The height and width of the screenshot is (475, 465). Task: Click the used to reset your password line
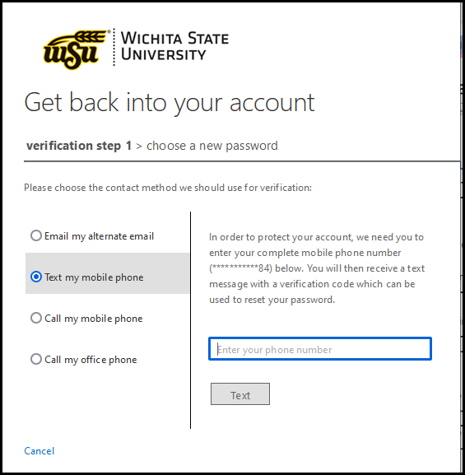tap(272, 300)
